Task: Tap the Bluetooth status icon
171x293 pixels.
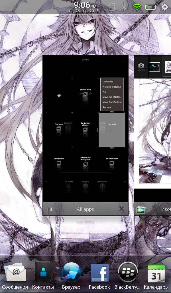Action: [124, 7]
